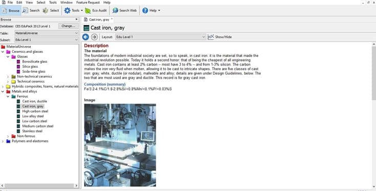Screen dimensions: 376x191
Task: Open the Search tool in toolbar
Action: click(31, 11)
